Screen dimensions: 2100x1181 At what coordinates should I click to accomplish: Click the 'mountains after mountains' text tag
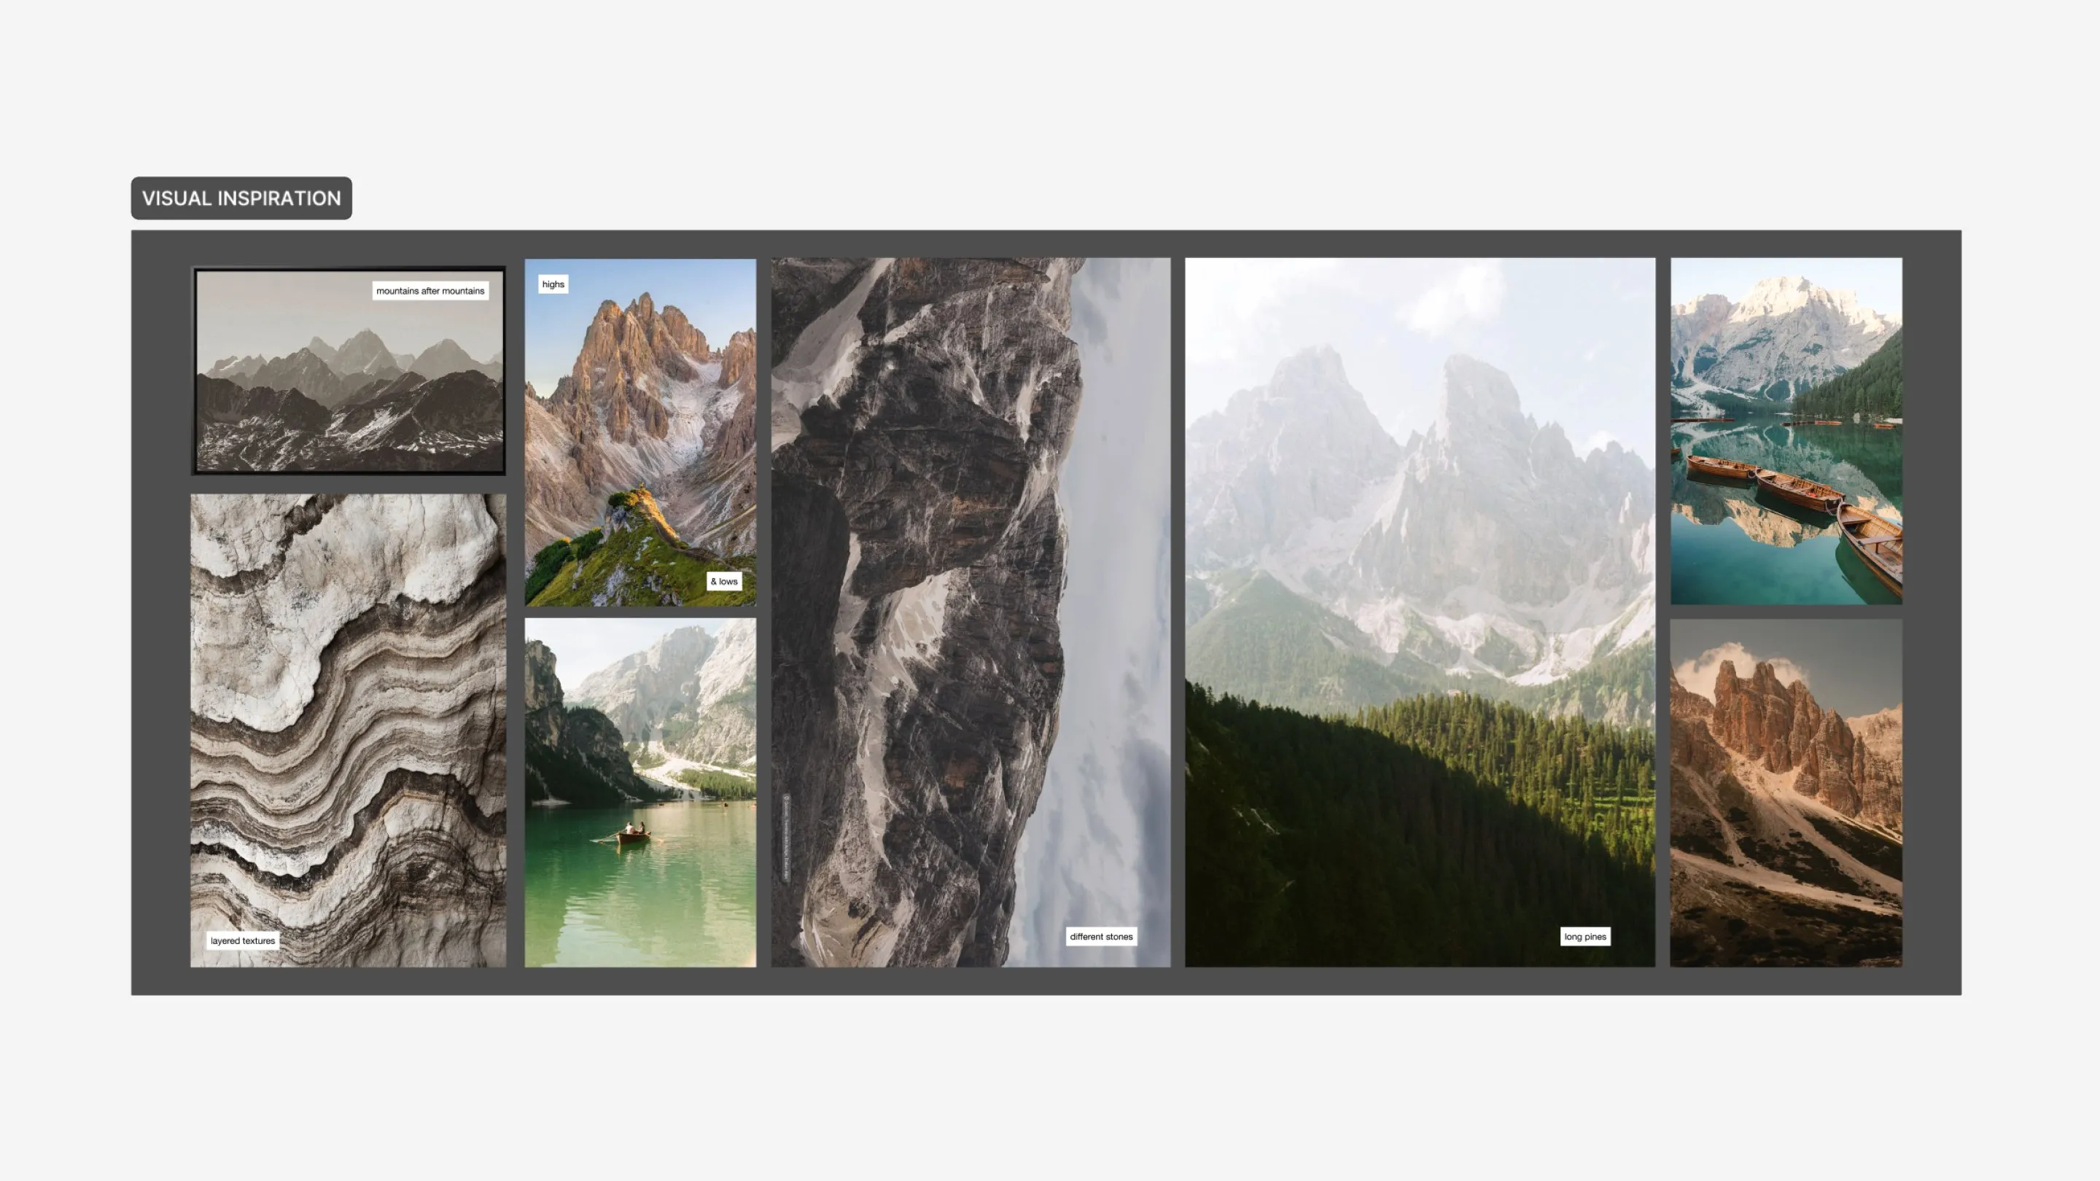[430, 291]
